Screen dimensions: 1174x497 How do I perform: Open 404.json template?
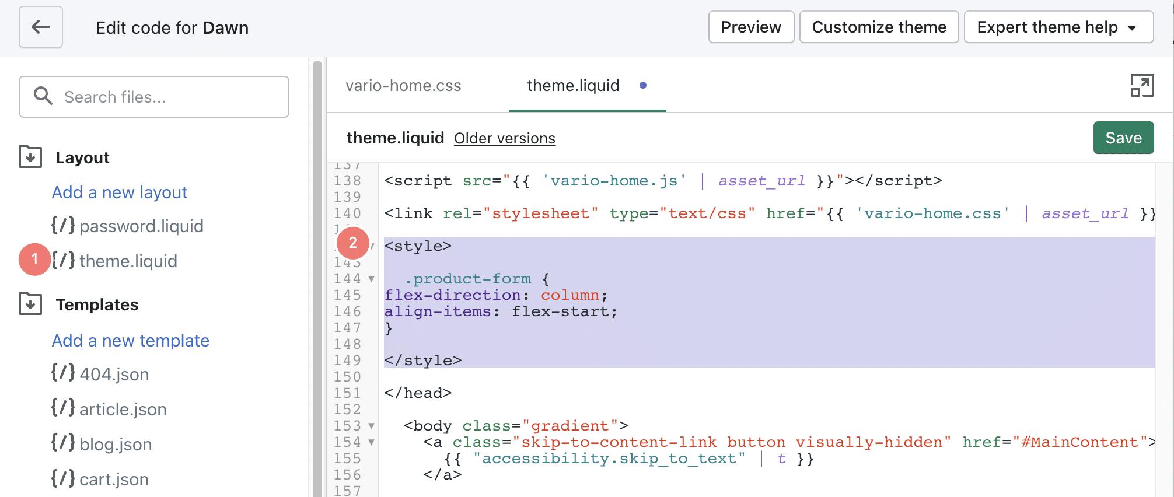pos(114,374)
